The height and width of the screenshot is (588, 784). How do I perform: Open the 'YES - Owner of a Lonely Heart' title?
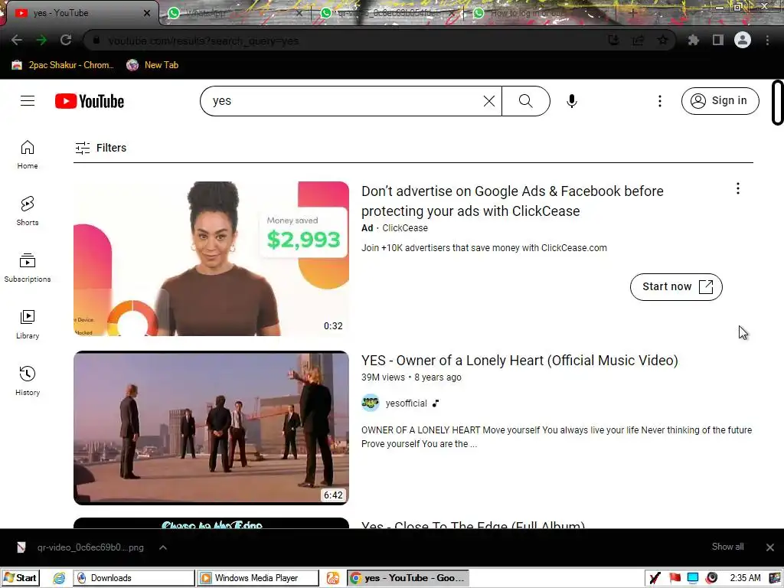click(520, 361)
